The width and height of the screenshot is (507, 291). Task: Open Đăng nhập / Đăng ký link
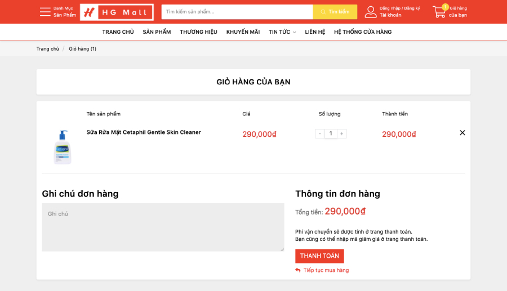[399, 8]
